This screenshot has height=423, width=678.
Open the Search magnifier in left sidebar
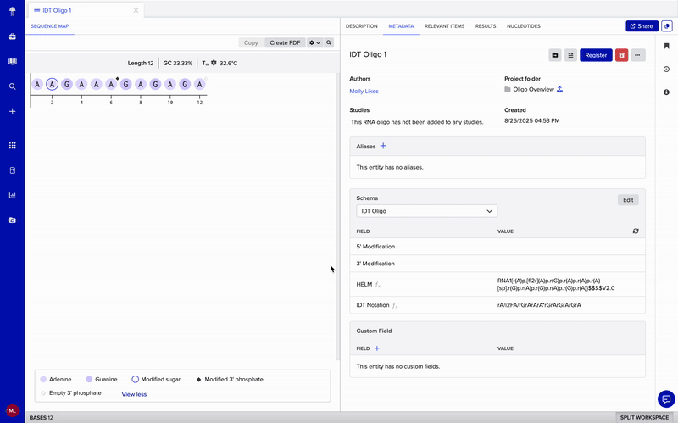[12, 86]
